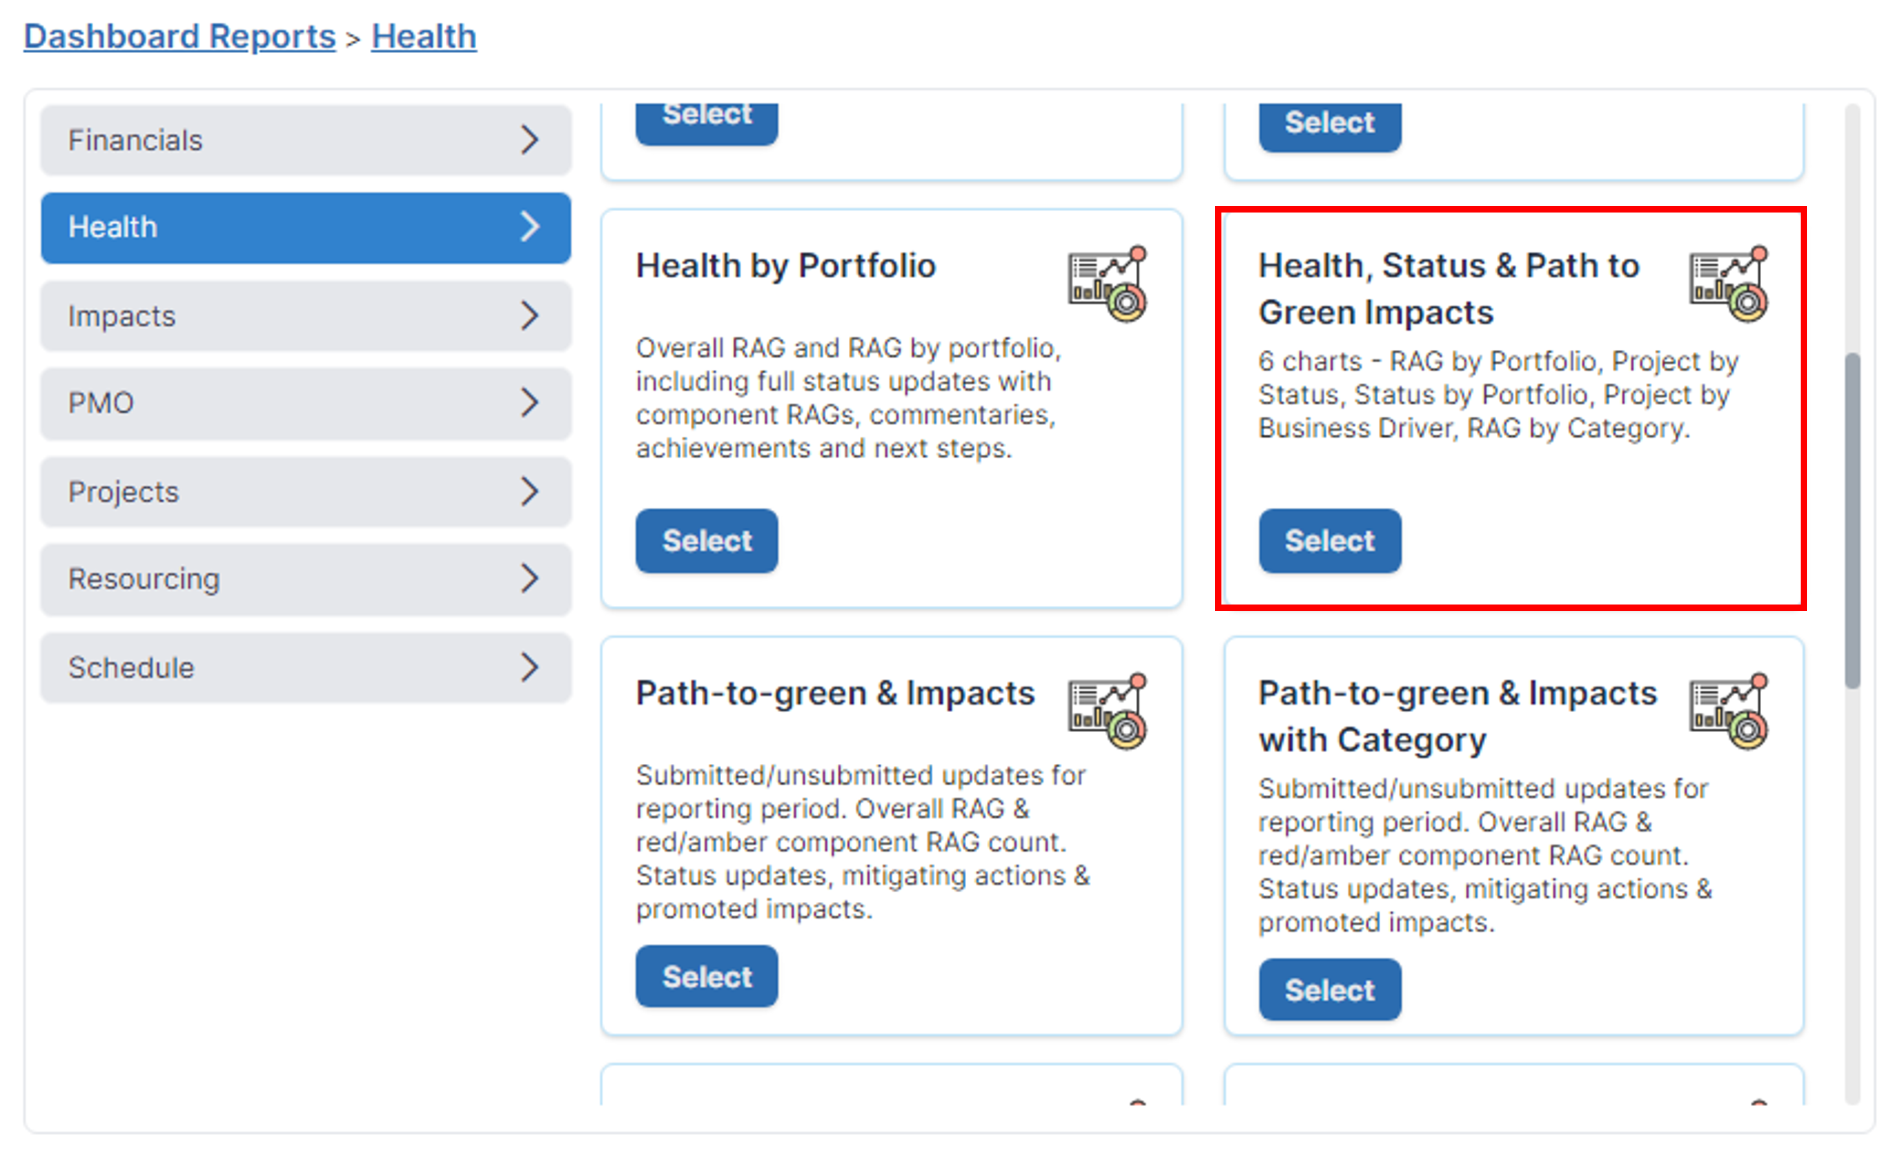1894x1152 pixels.
Task: Select the Path-to-green & Impacts report
Action: (706, 976)
